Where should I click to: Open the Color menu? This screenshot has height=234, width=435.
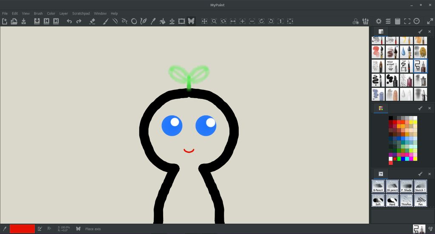pyautogui.click(x=51, y=13)
